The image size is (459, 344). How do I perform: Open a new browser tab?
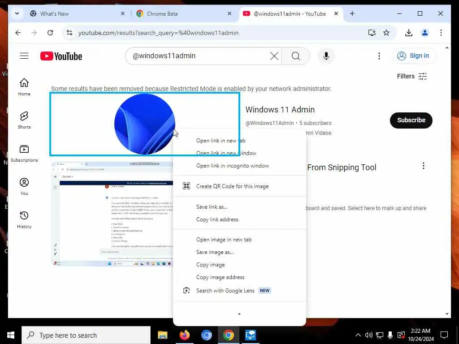click(352, 13)
